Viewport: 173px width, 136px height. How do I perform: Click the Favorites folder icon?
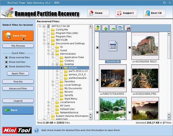point(61,82)
